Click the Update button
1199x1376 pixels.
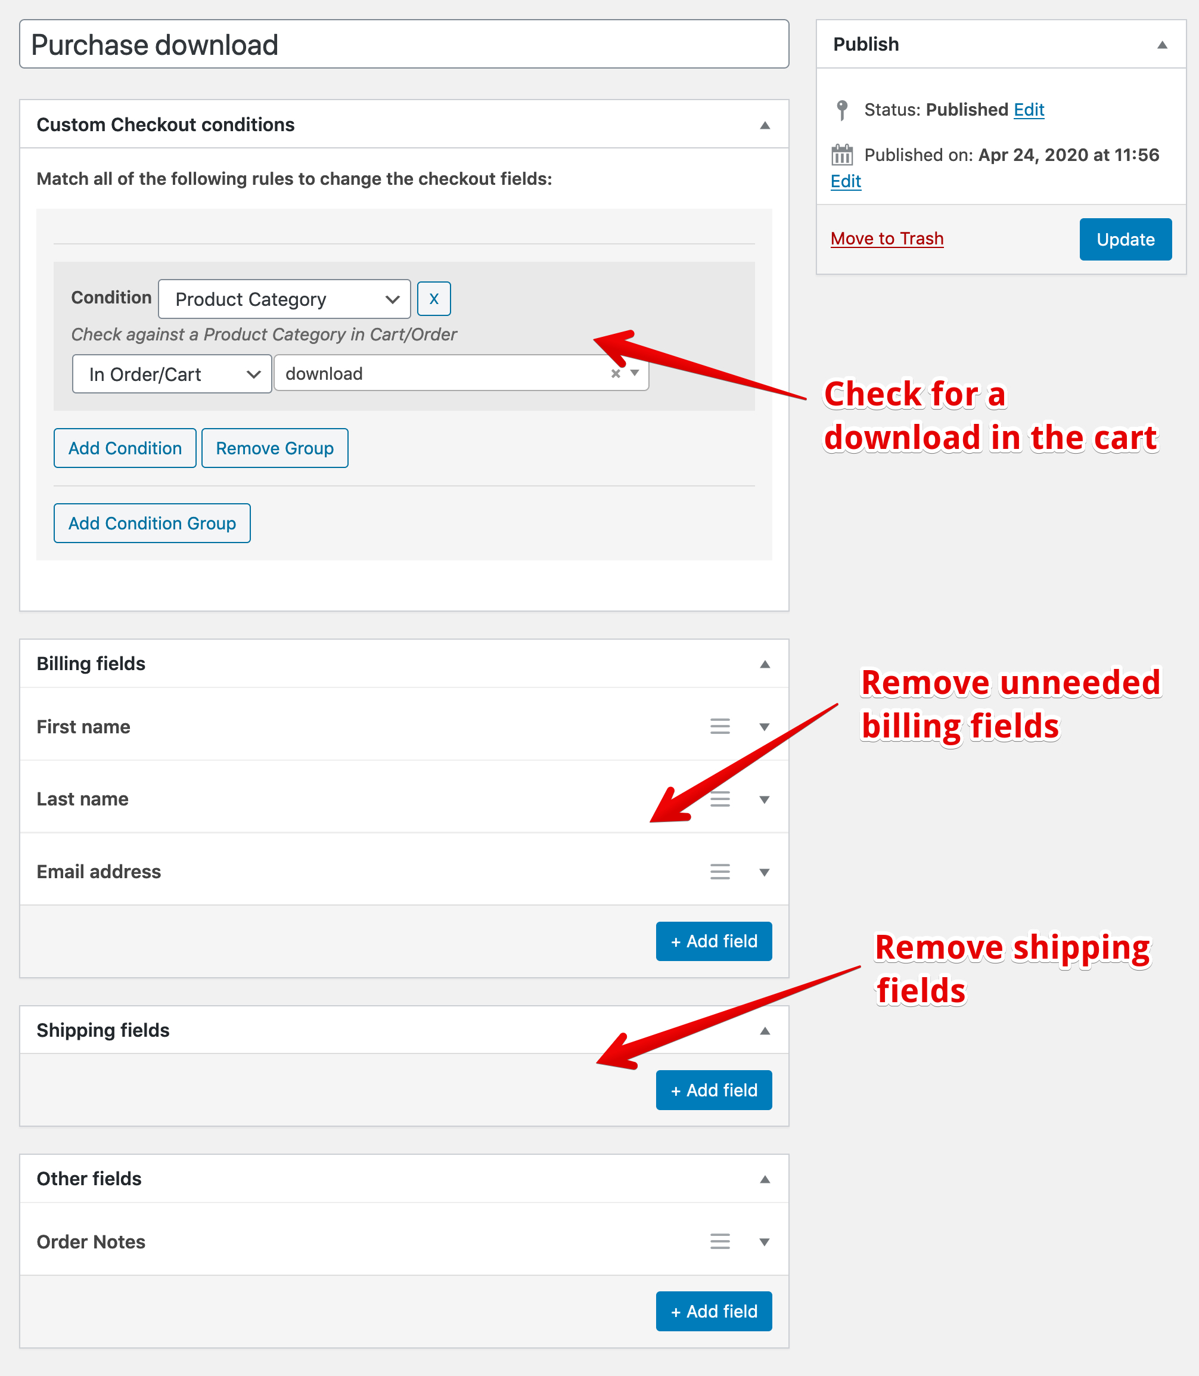pyautogui.click(x=1125, y=239)
